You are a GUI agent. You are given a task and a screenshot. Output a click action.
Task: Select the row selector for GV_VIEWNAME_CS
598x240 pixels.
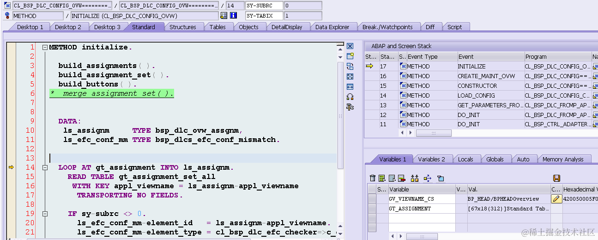pos(372,199)
